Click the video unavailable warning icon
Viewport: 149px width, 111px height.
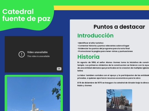click(22, 54)
